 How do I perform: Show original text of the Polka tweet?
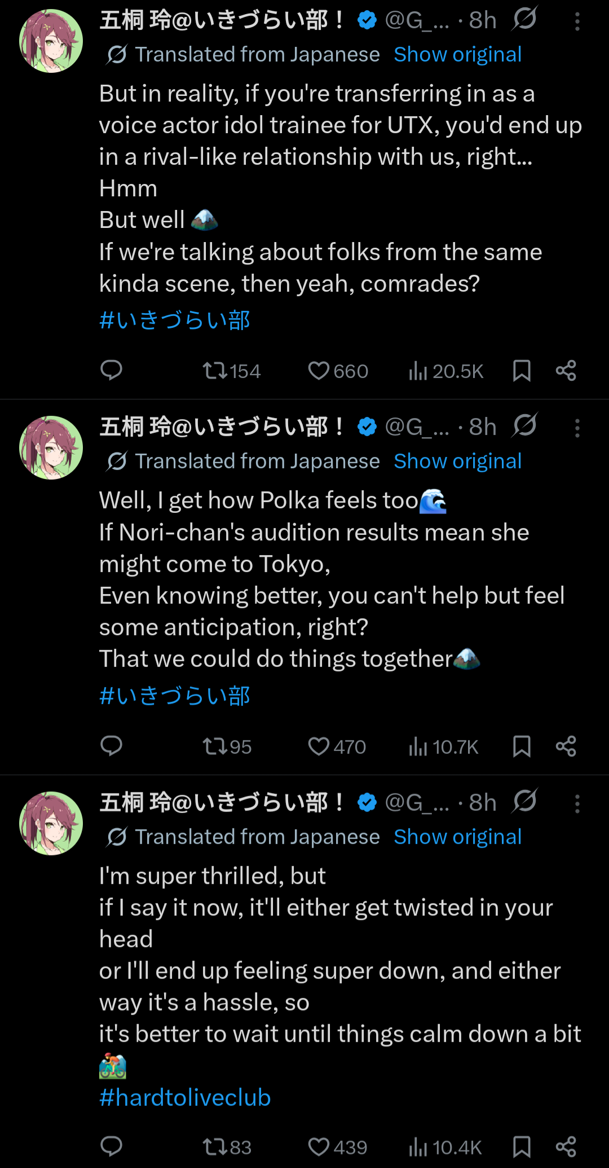[457, 462]
